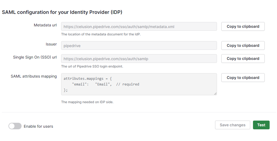This screenshot has width=277, height=141.
Task: Click the Single Sign On (SSO) url label
Action: (35, 57)
